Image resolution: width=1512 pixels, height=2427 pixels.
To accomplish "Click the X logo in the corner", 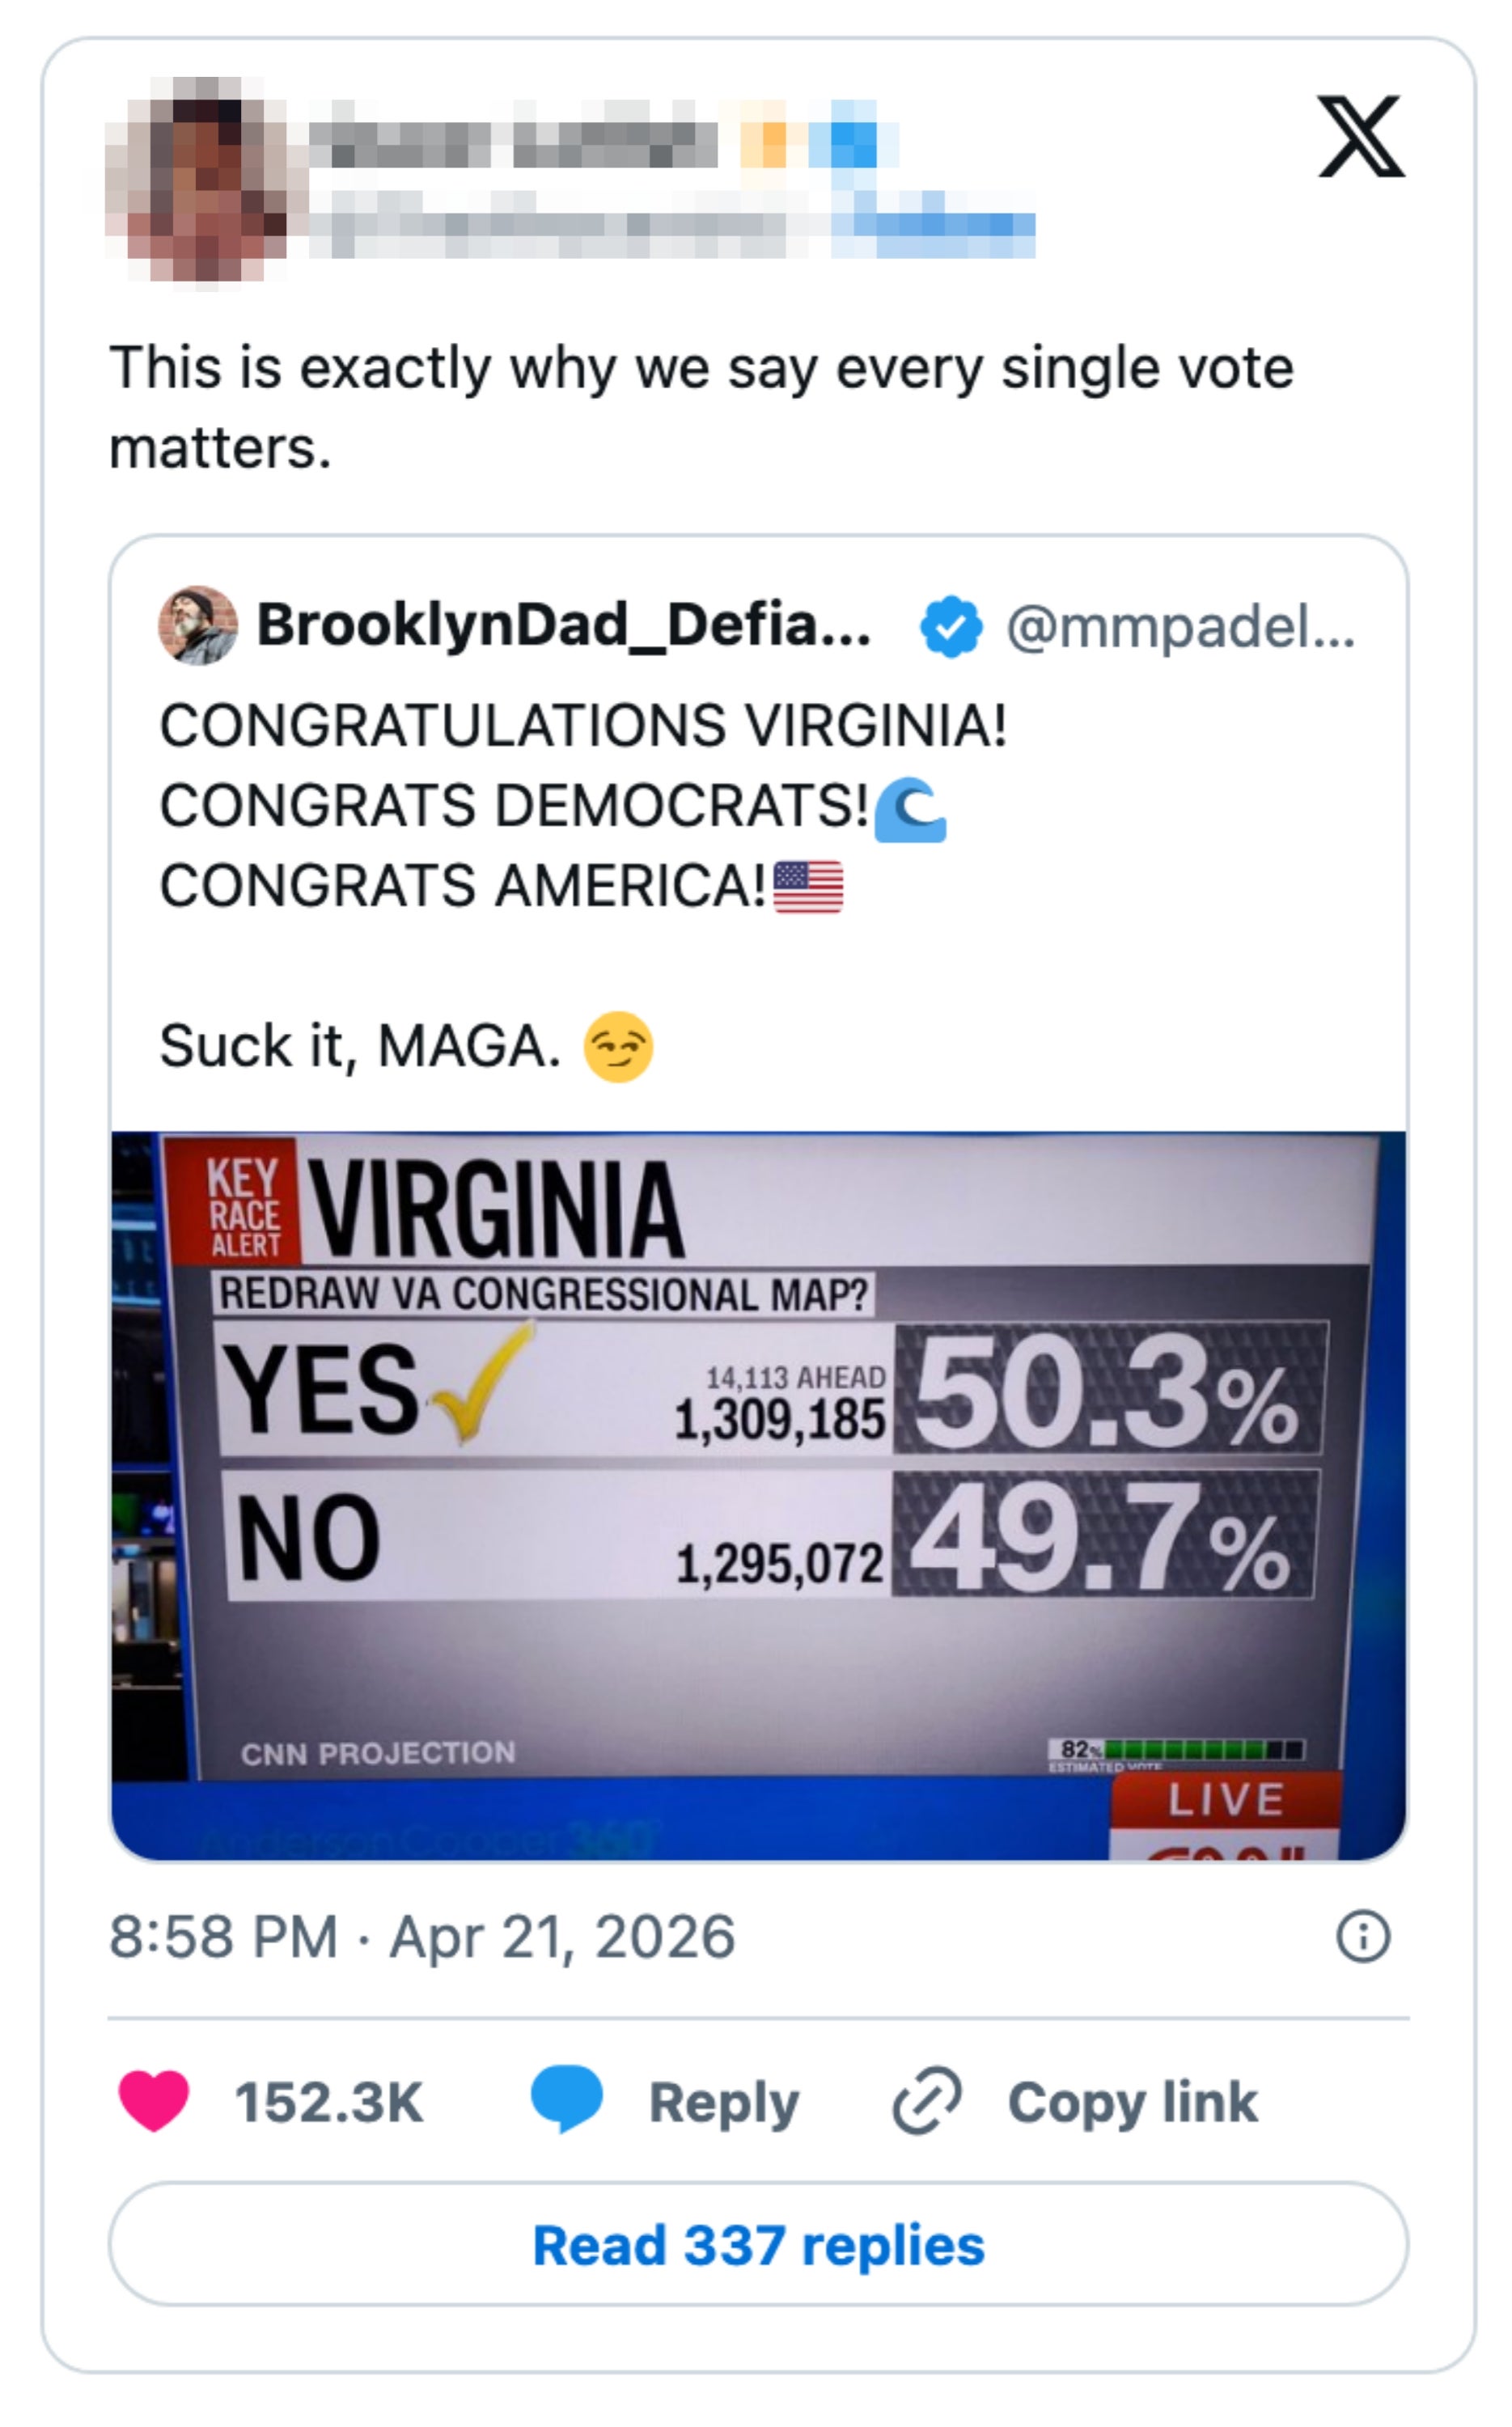I will (1360, 137).
